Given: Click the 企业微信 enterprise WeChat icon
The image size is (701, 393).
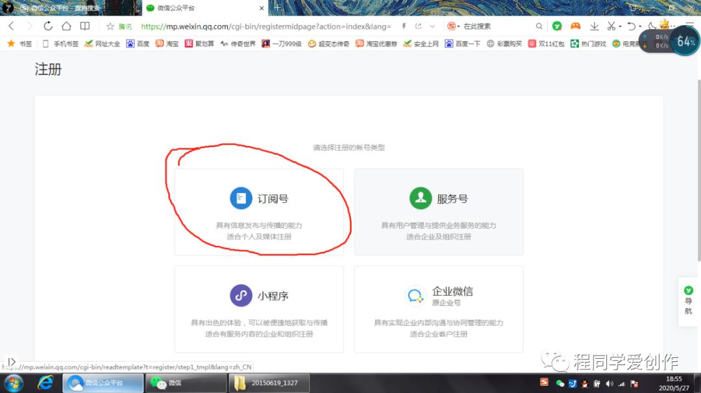Looking at the screenshot, I should (416, 295).
